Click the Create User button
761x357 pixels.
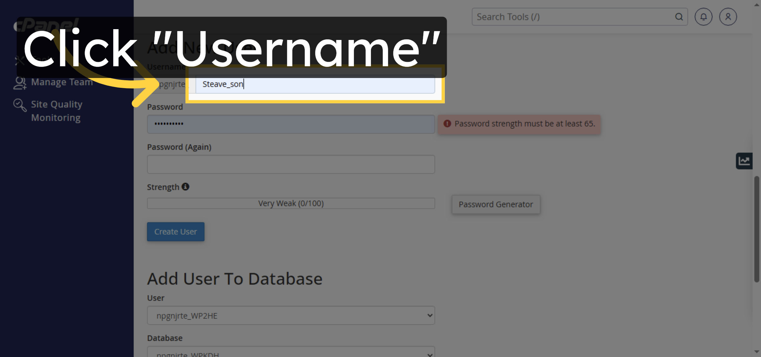(x=175, y=231)
